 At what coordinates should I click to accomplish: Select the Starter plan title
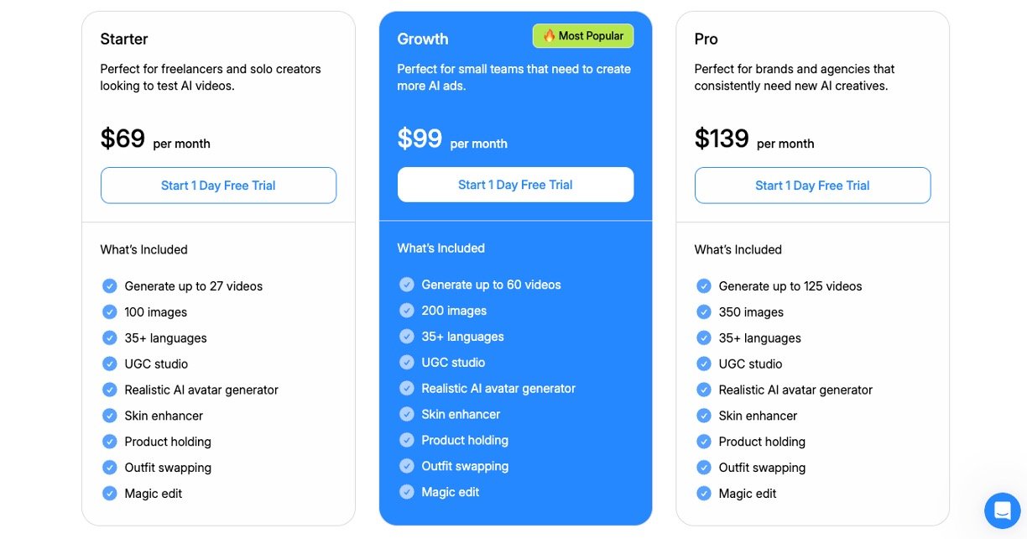[x=124, y=39]
